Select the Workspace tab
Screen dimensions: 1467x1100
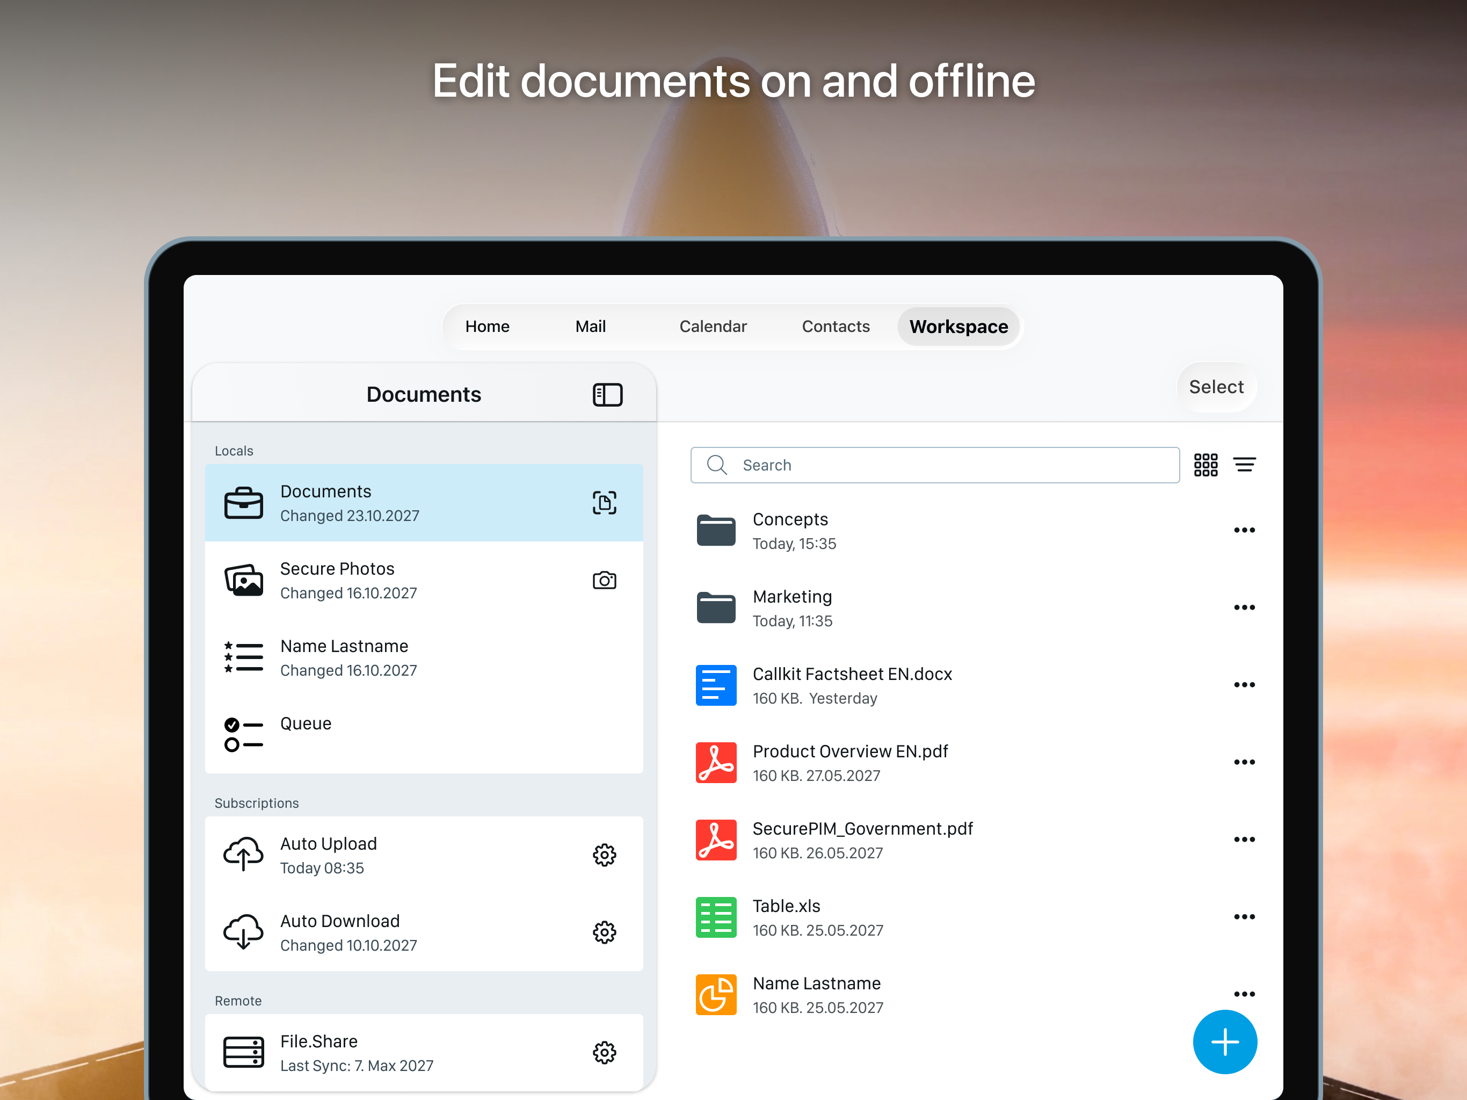pyautogui.click(x=958, y=327)
